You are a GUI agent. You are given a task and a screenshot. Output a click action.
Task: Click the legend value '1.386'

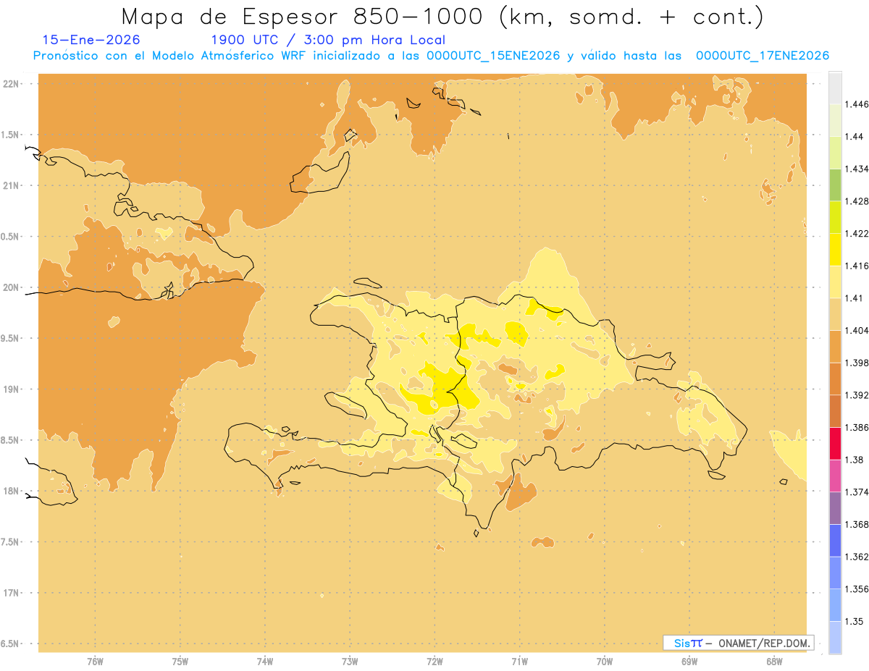pyautogui.click(x=857, y=427)
